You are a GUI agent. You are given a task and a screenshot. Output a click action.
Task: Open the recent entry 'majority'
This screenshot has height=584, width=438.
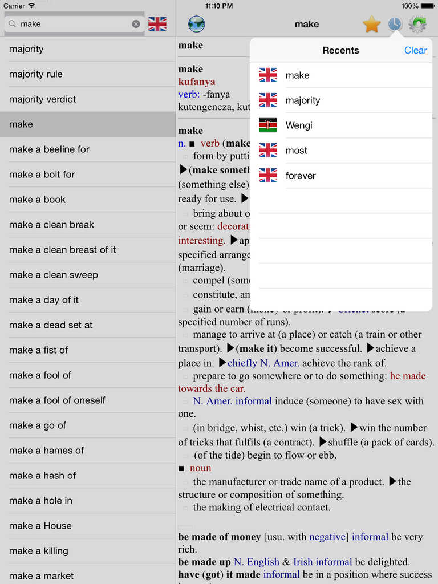coord(303,100)
